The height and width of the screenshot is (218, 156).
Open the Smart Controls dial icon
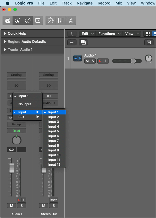[51, 20]
